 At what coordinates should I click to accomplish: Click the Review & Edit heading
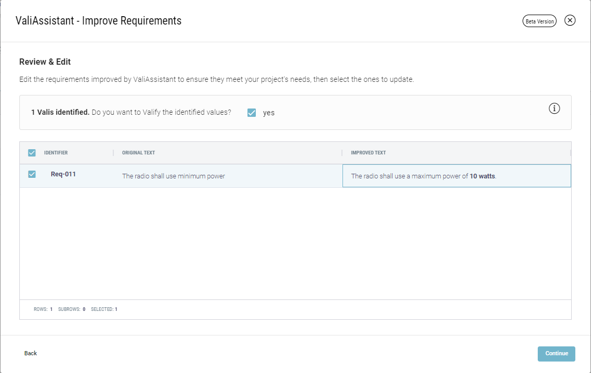click(x=45, y=62)
